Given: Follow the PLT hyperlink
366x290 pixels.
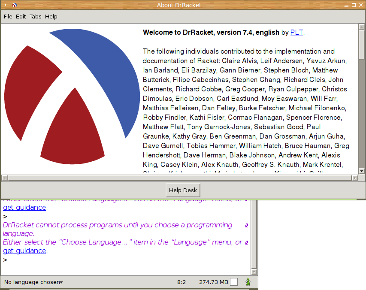Looking at the screenshot, I should pyautogui.click(x=296, y=33).
